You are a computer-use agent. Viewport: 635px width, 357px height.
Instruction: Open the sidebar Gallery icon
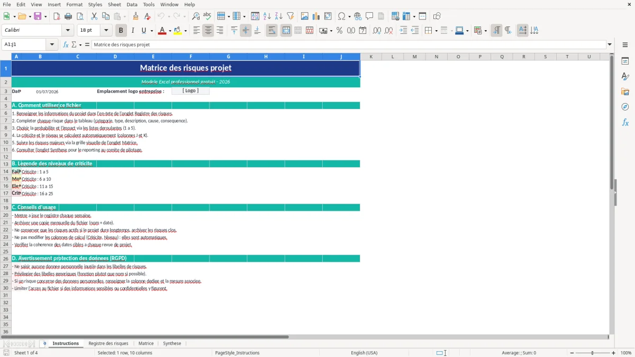click(x=625, y=92)
